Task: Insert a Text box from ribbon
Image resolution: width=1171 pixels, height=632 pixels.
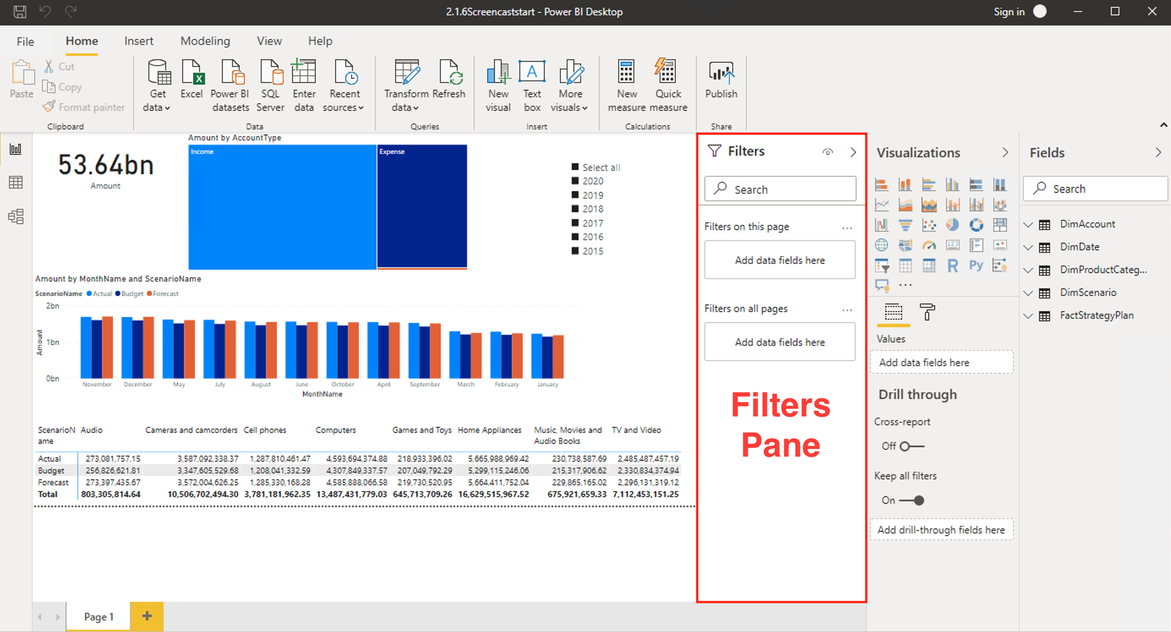Action: click(x=532, y=85)
